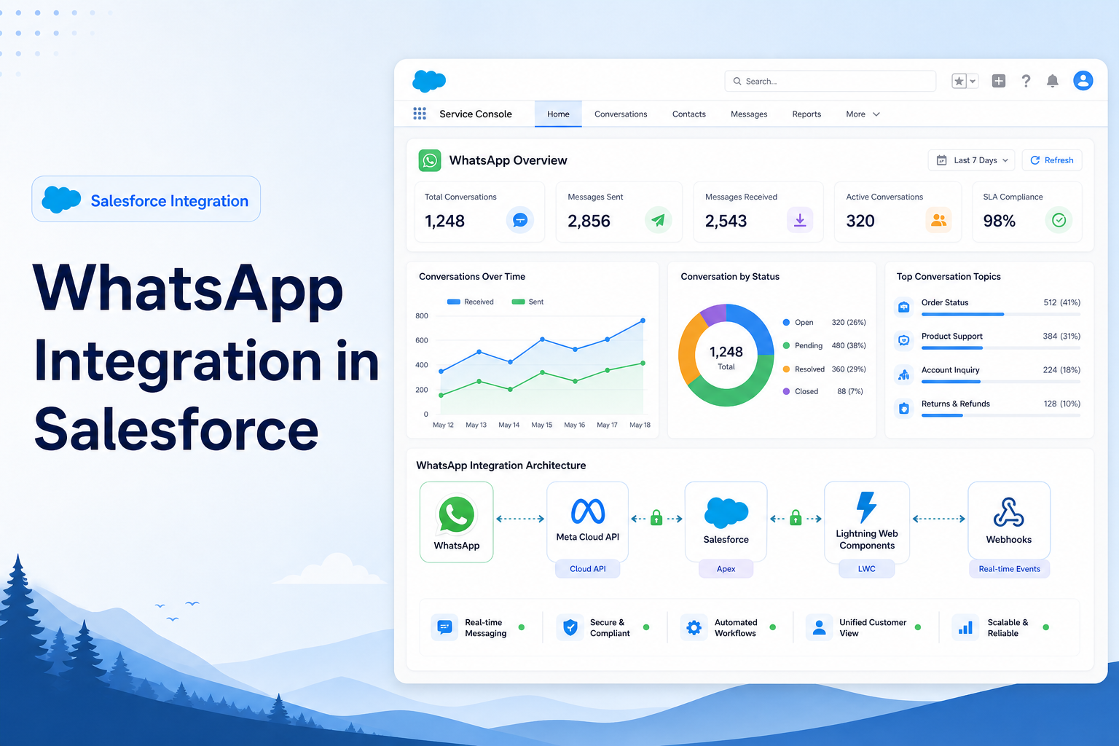Image resolution: width=1119 pixels, height=746 pixels.
Task: Click the WhatsApp Overview green icon
Action: (x=430, y=160)
